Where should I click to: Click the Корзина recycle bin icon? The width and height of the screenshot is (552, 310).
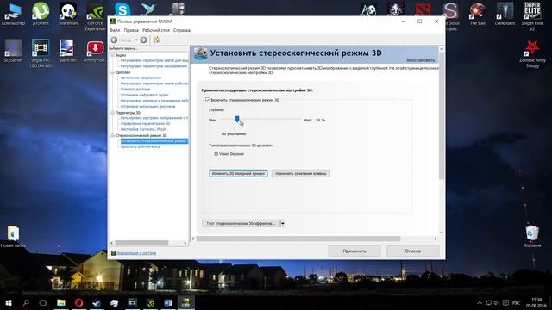532,237
